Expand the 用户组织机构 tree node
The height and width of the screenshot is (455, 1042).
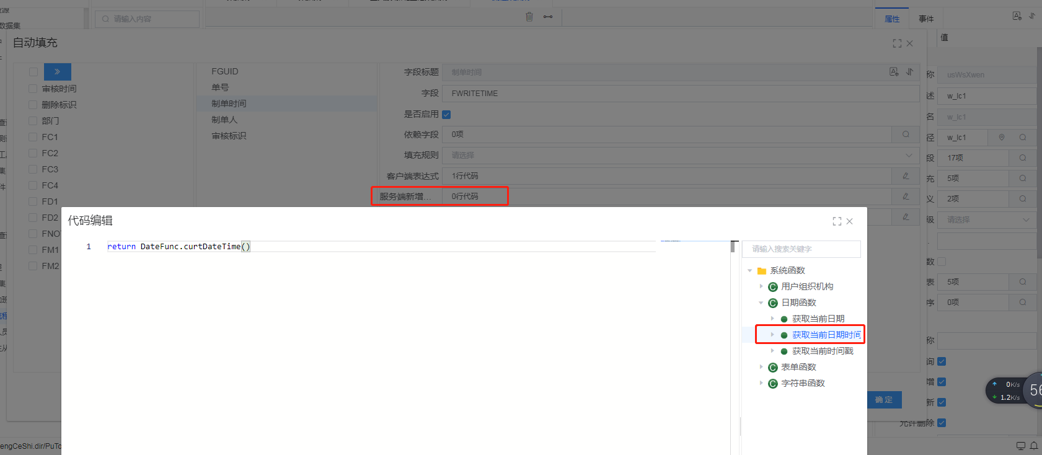tap(761, 286)
